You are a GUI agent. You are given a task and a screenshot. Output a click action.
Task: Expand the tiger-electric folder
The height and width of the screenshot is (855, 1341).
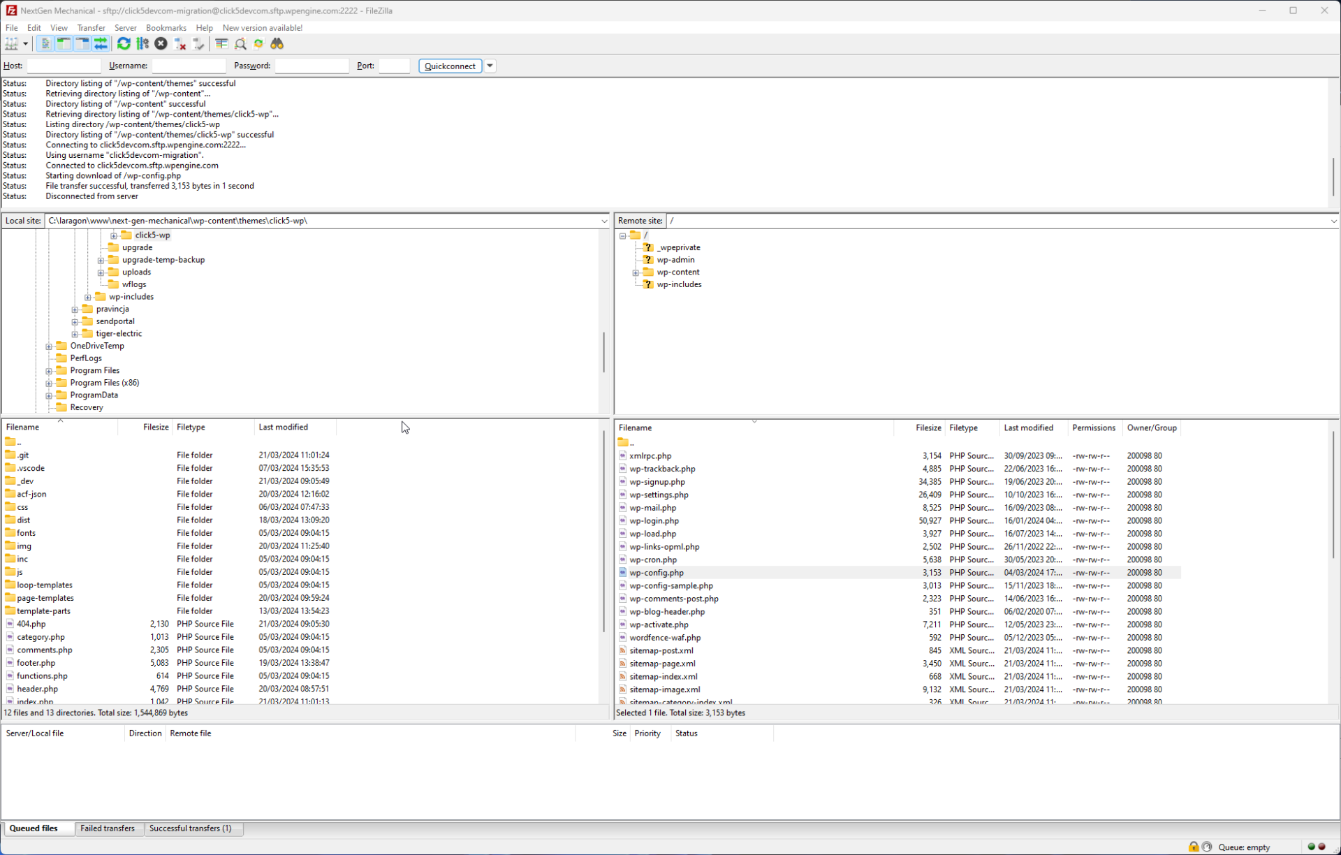pyautogui.click(x=75, y=334)
